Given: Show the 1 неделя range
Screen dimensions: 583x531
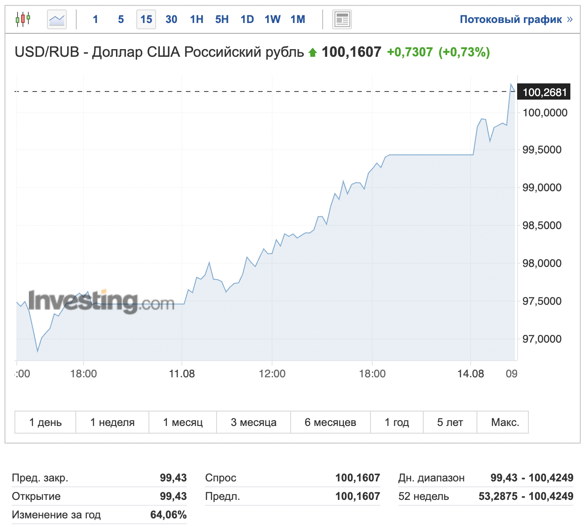Looking at the screenshot, I should (x=112, y=422).
